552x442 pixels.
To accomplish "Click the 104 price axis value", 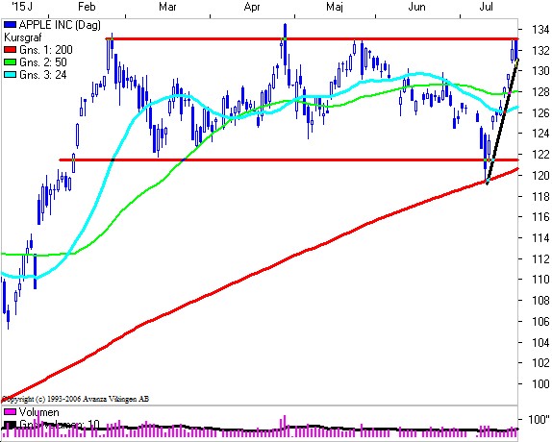I will 540,342.
